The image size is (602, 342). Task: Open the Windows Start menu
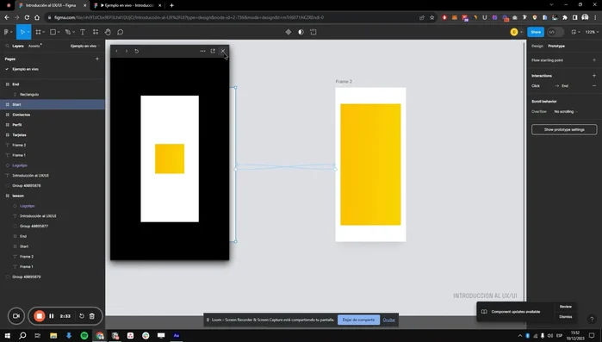(x=7, y=335)
